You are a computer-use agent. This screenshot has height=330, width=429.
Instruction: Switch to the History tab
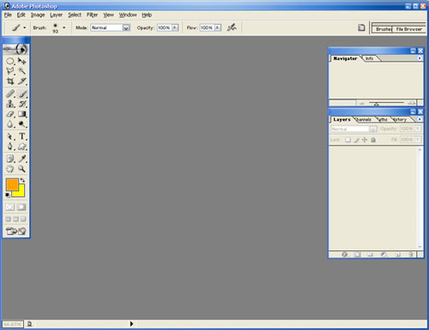pyautogui.click(x=400, y=119)
